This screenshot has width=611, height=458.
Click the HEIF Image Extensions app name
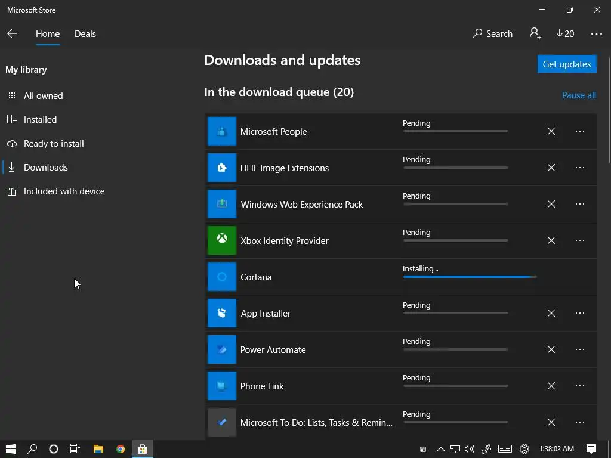tap(285, 168)
